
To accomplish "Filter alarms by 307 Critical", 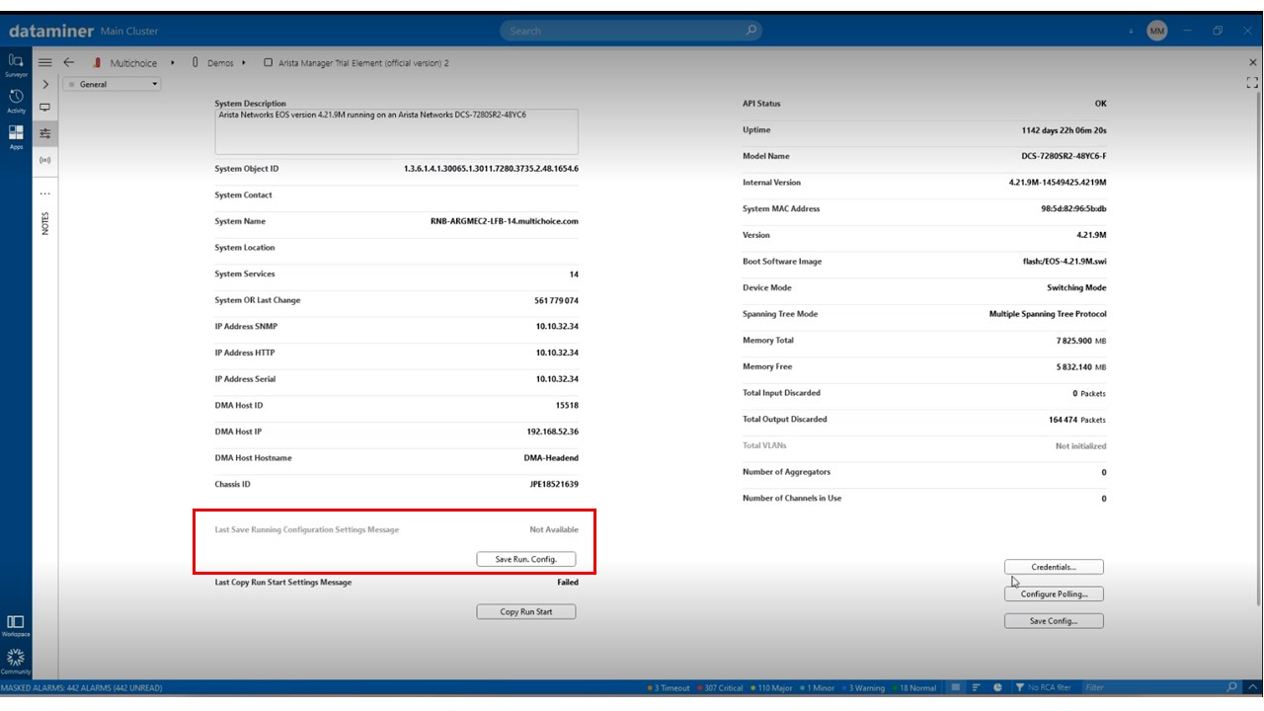I will click(x=721, y=687).
